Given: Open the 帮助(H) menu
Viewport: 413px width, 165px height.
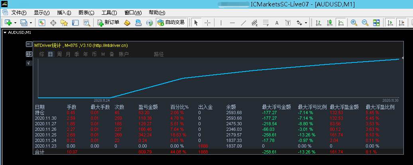Looking at the screenshot, I should tap(157, 13).
